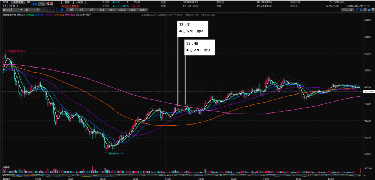Select the pencil drawing tool icon
375x180 pixels.
(x=357, y=10)
